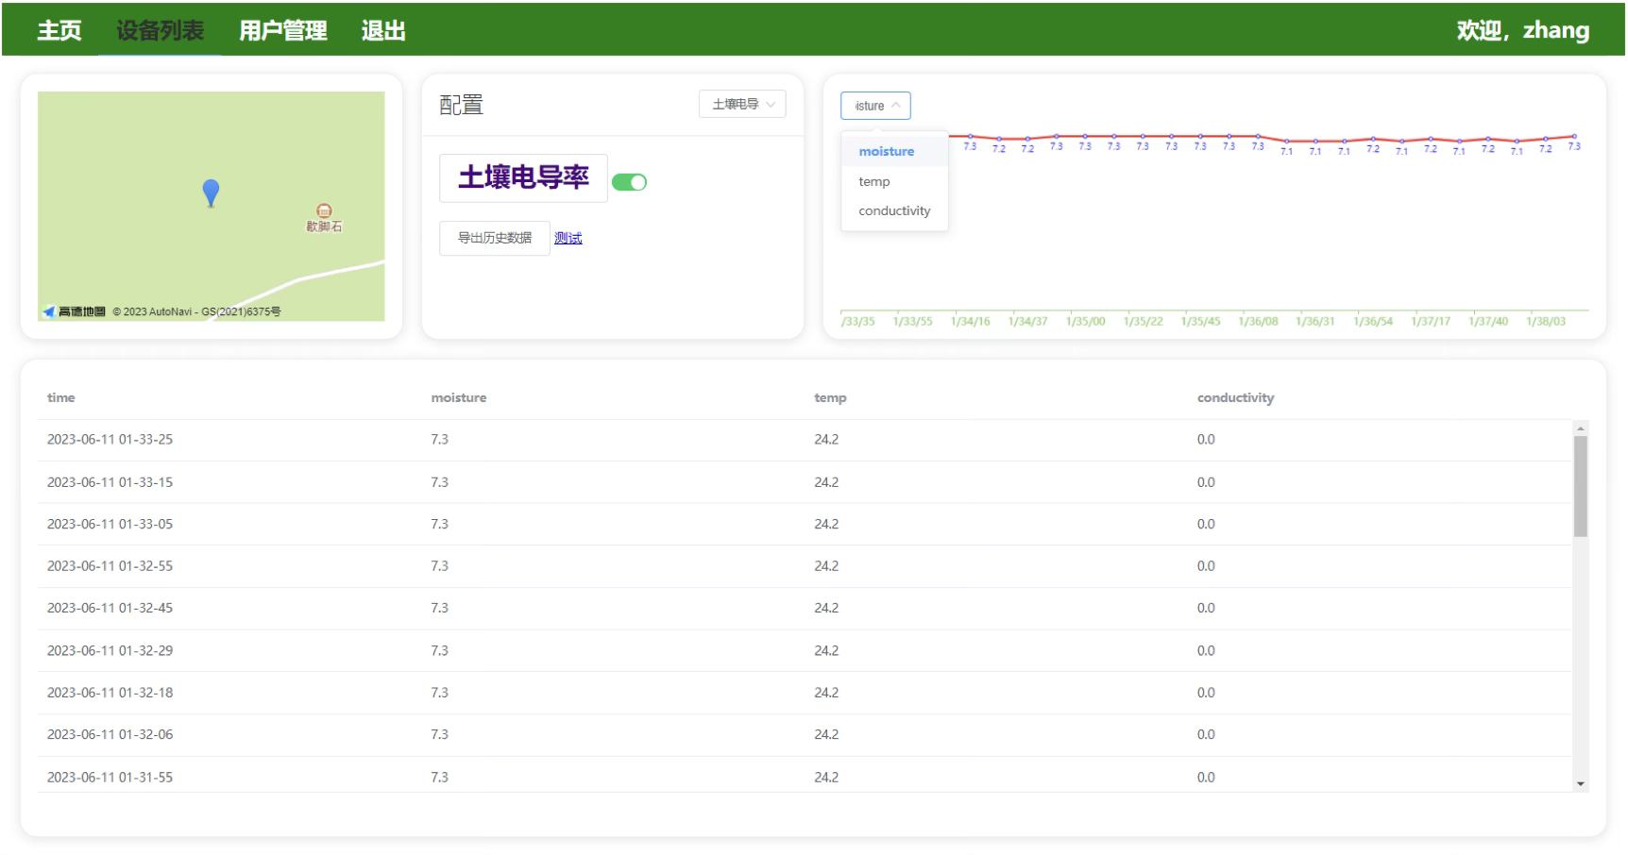Viewport: 1628px width, 855px height.
Task: Click scrollbar up arrow in data table
Action: point(1580,428)
